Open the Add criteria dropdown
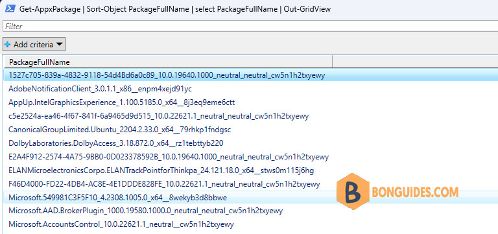Viewport: 498px width, 234px height. [34, 45]
